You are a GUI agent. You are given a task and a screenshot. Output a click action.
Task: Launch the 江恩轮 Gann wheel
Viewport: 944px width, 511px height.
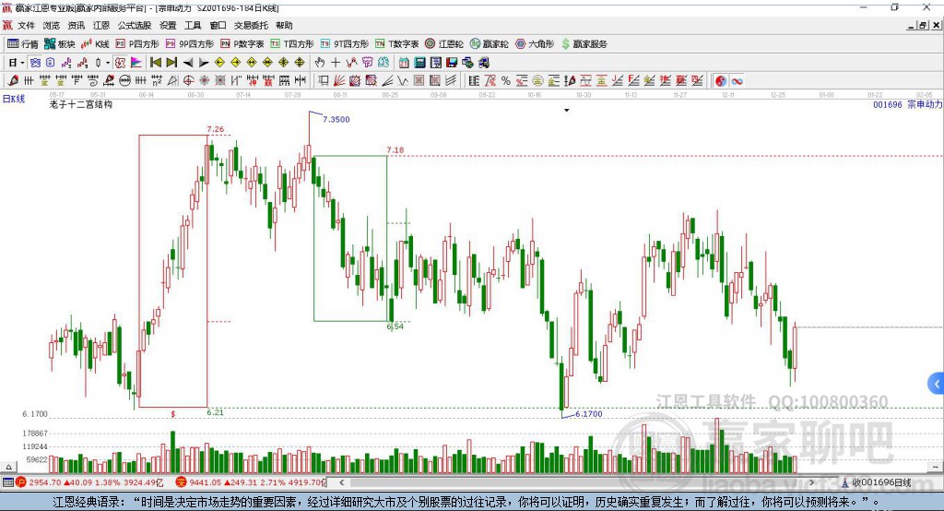tap(444, 44)
